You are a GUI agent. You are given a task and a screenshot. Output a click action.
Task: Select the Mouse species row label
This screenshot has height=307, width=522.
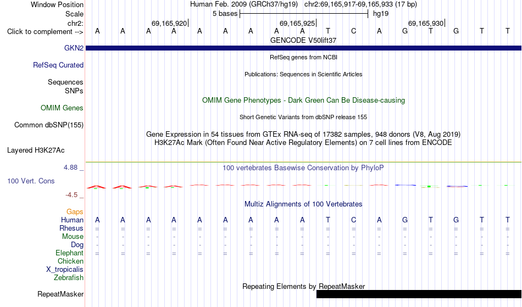tap(73, 237)
